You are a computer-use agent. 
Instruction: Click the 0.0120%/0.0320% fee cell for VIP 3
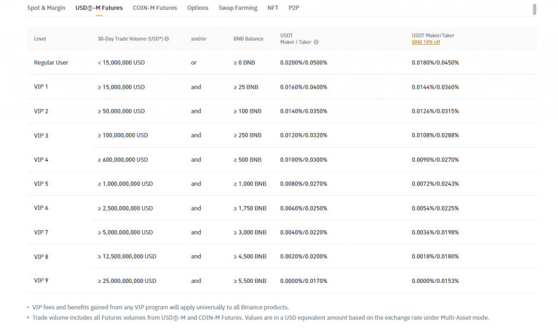pyautogui.click(x=304, y=135)
